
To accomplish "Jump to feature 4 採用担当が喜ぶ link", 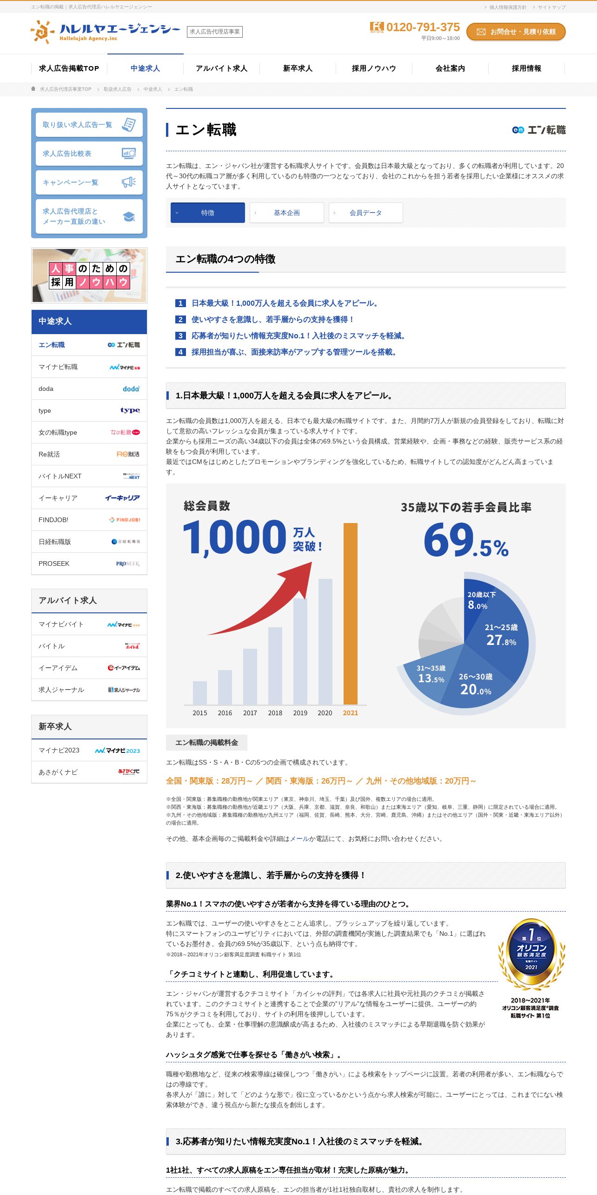I will 295,352.
